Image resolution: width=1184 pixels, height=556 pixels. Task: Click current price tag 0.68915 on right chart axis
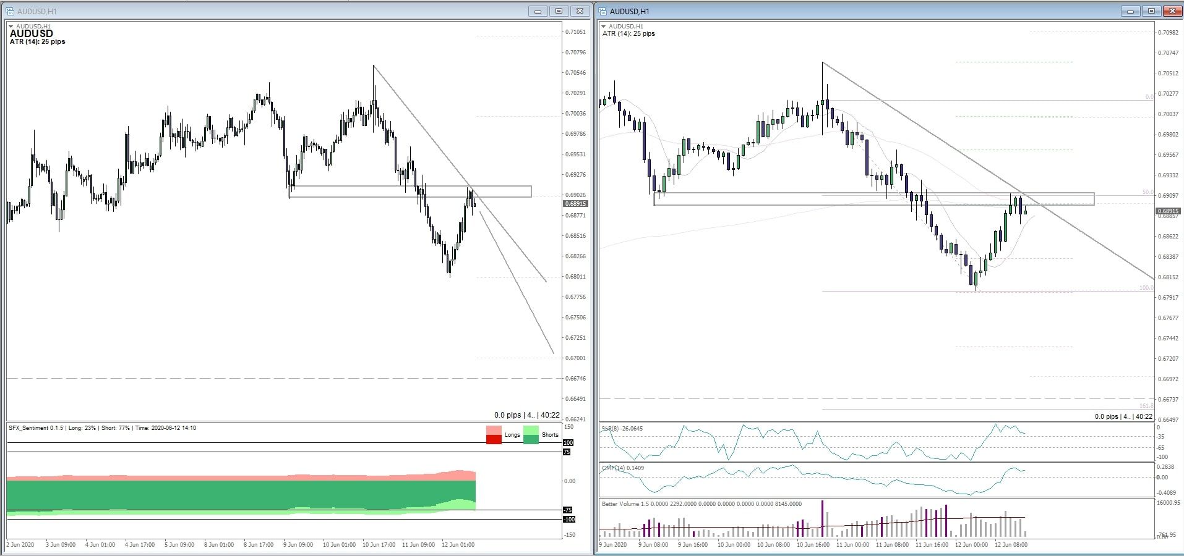(1168, 211)
